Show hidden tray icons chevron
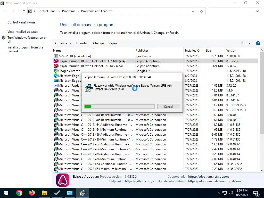Image resolution: width=264 pixels, height=198 pixels. (x=218, y=193)
